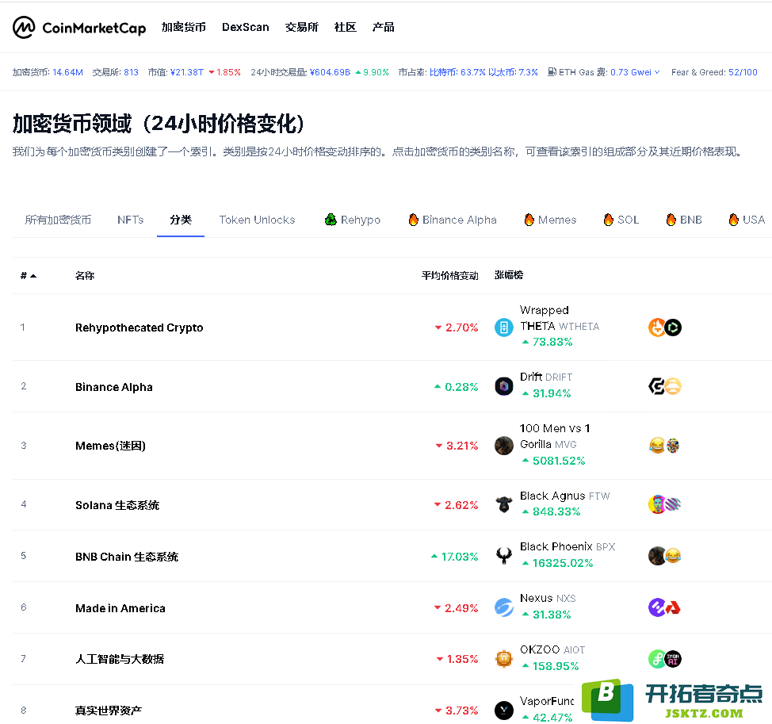Click the ETH Gas pump icon
Screen dimensions: 772x724
[552, 72]
